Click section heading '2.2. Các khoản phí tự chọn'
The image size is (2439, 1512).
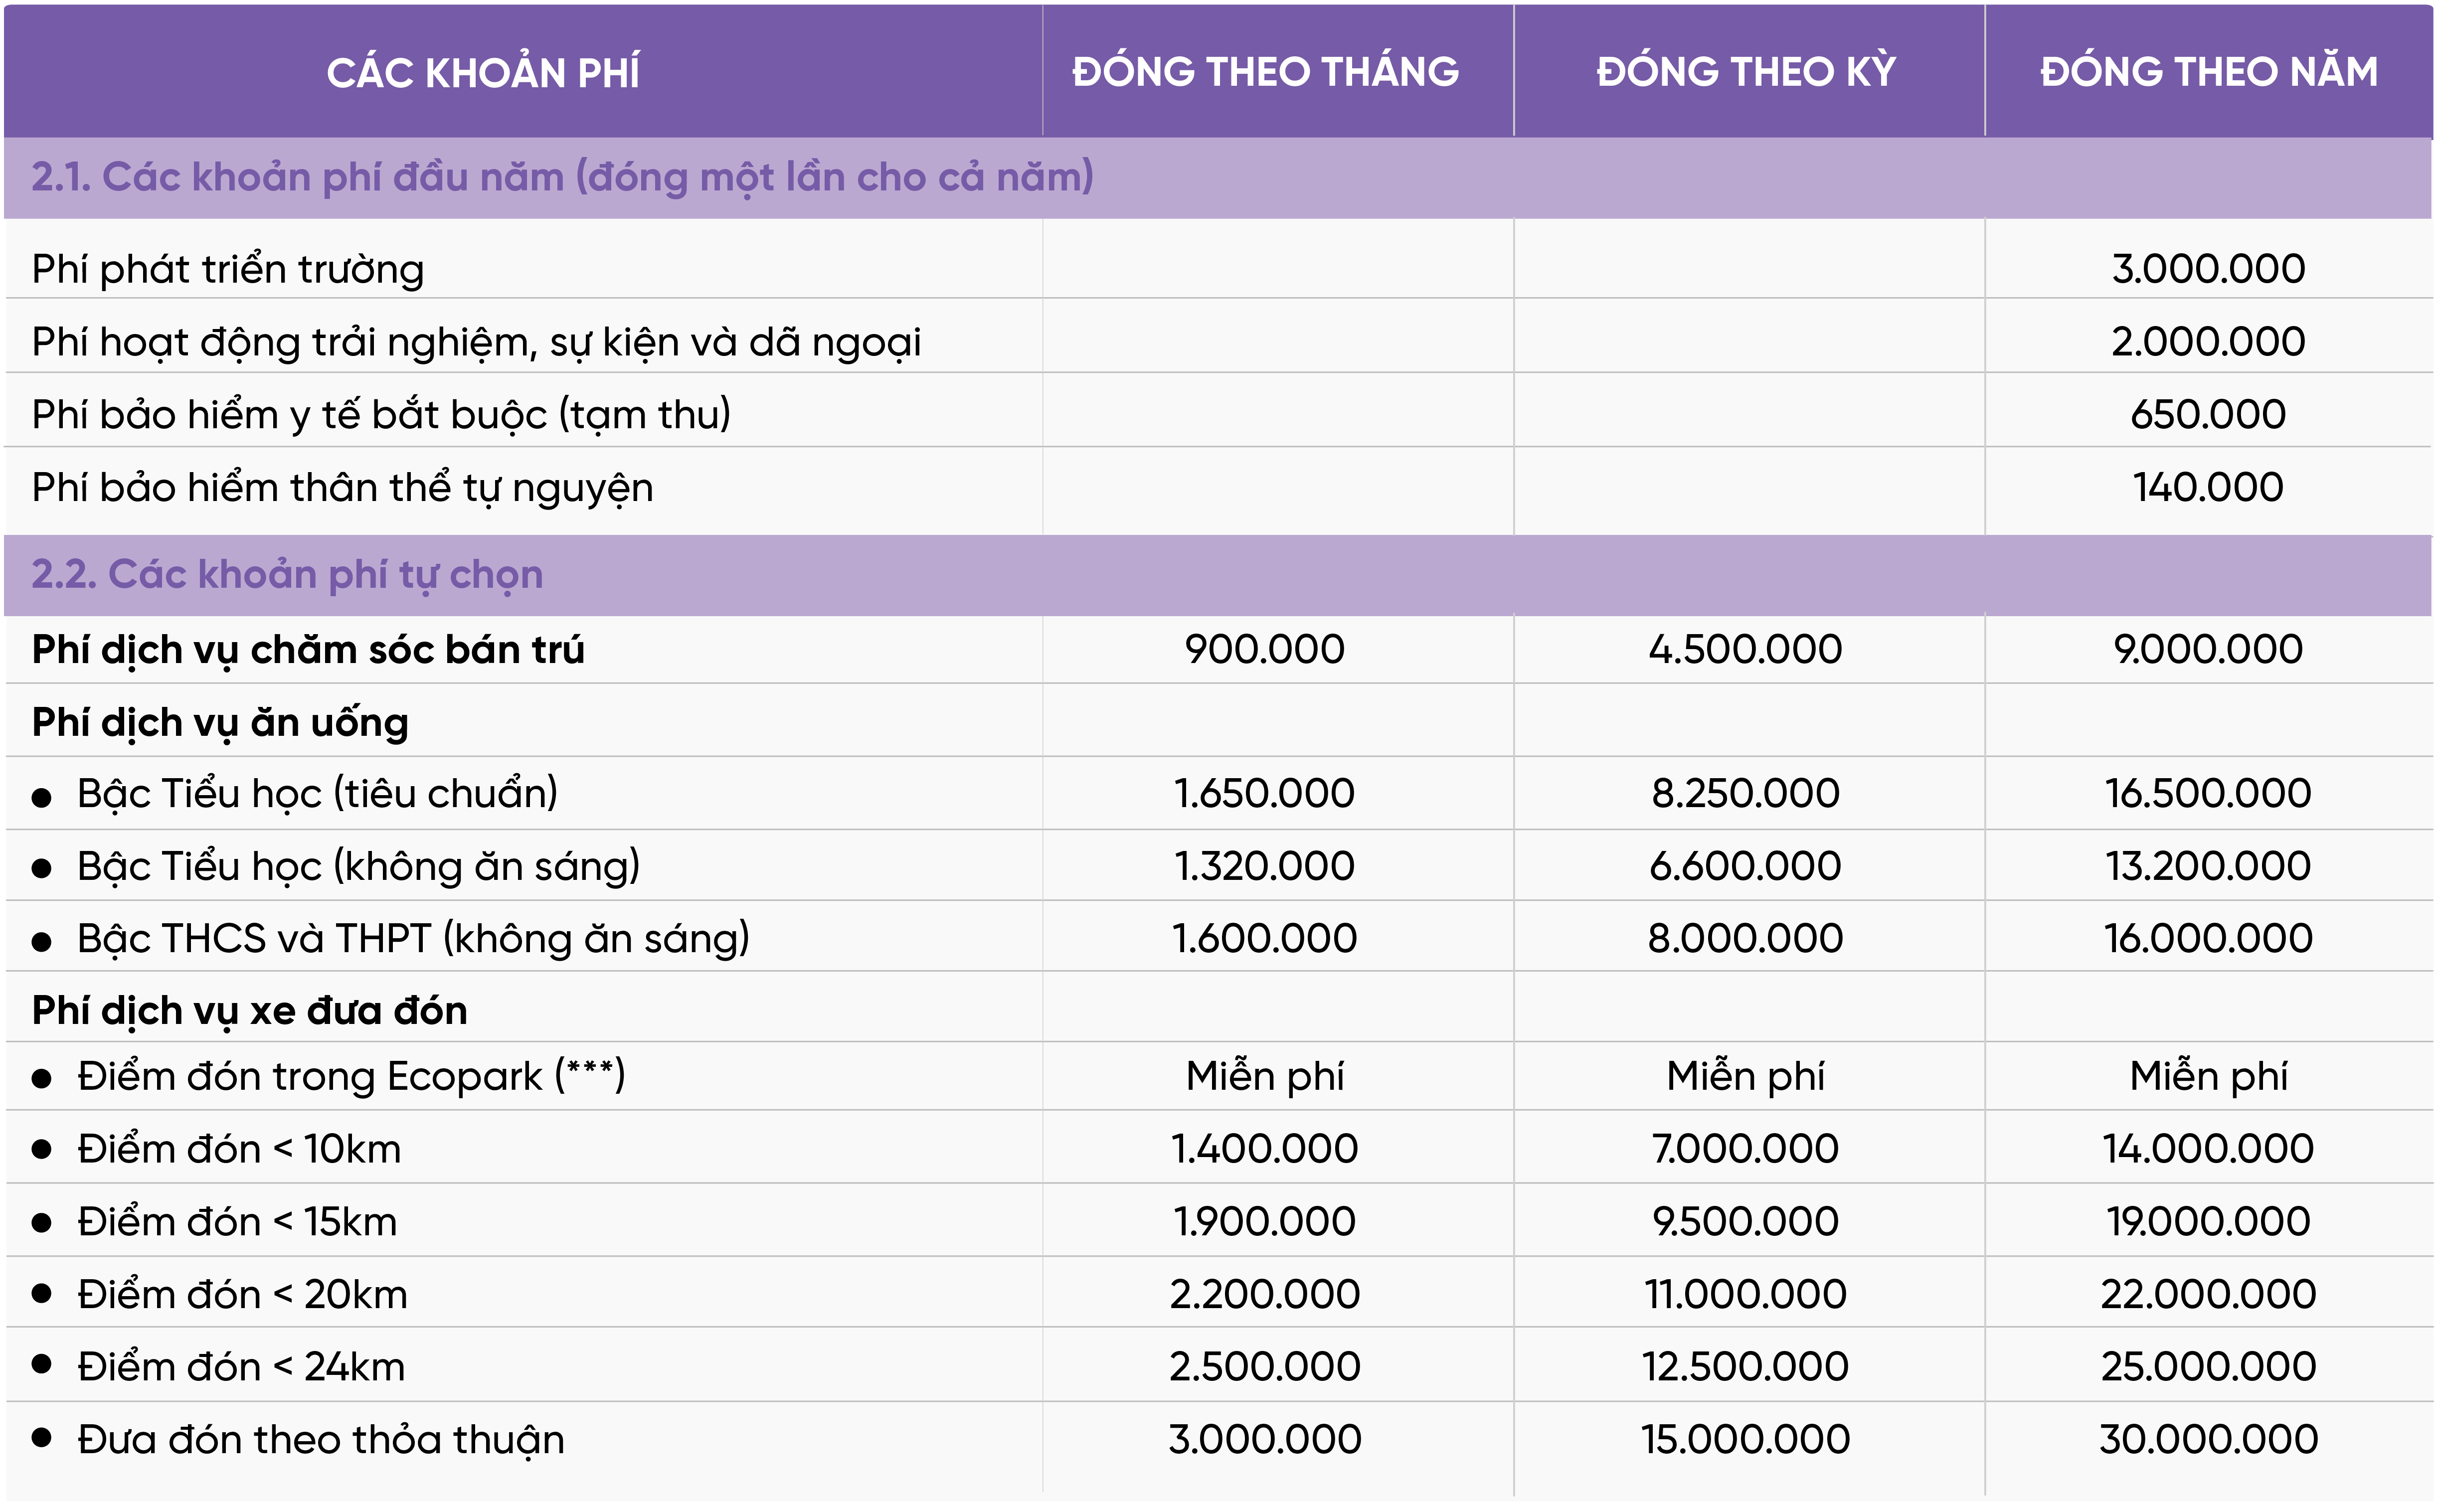point(287,575)
